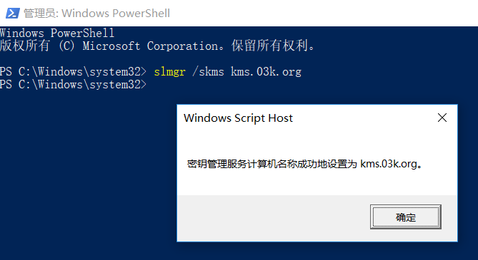
Task: Click the 保留所有权利 text in the console
Action: point(269,46)
